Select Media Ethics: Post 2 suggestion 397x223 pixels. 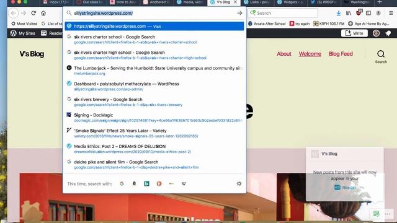point(154,149)
